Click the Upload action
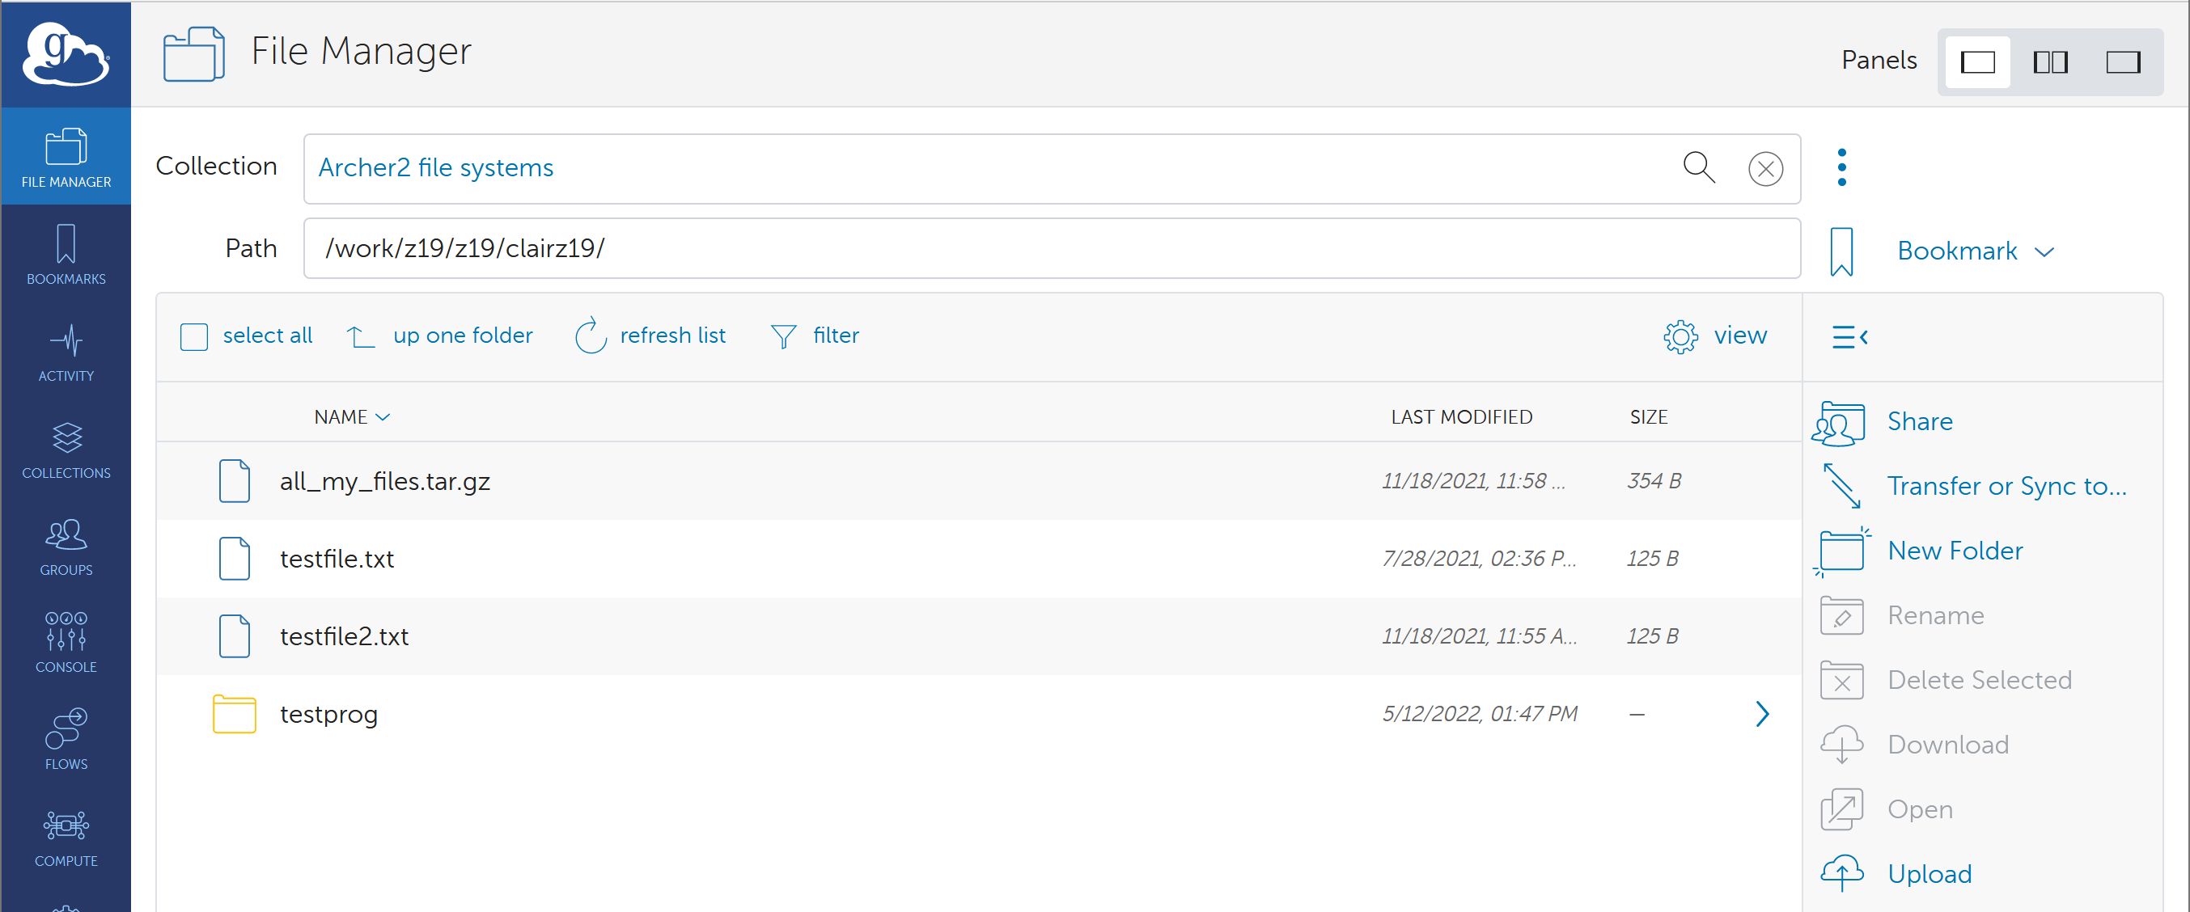 tap(1895, 874)
